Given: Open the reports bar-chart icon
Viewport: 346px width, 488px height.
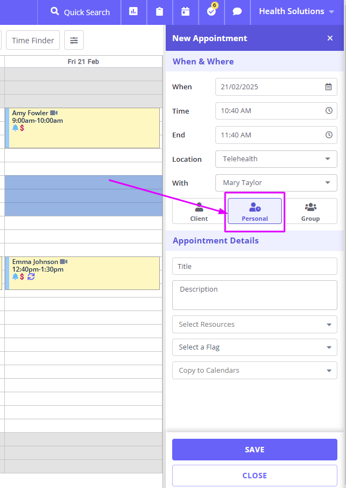Looking at the screenshot, I should [x=133, y=11].
